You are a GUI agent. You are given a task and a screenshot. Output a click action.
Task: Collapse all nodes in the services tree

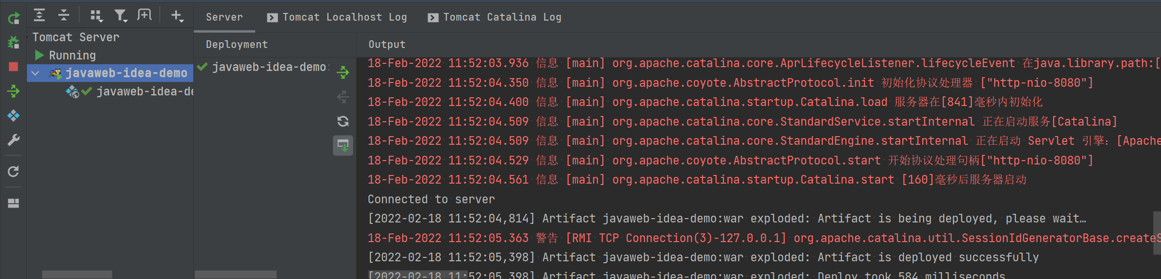[63, 16]
